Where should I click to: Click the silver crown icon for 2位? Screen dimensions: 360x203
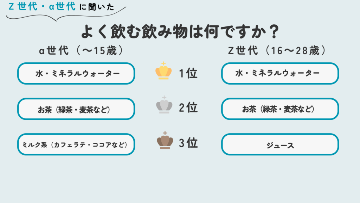tap(164, 105)
